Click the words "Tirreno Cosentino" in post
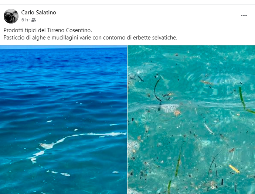The height and width of the screenshot is (194, 255). tap(69, 30)
